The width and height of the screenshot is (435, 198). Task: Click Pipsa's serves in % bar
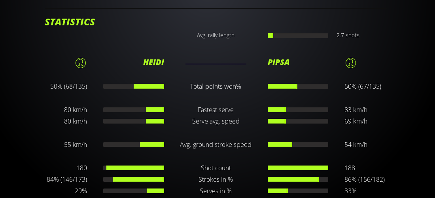[x=298, y=191]
